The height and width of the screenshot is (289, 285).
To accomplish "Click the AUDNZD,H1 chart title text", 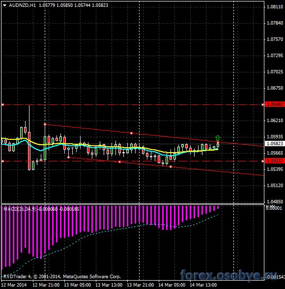I will click(22, 5).
